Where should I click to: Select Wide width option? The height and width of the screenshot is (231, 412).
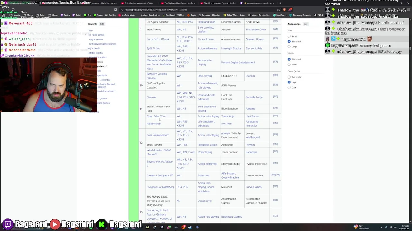[x=289, y=64]
